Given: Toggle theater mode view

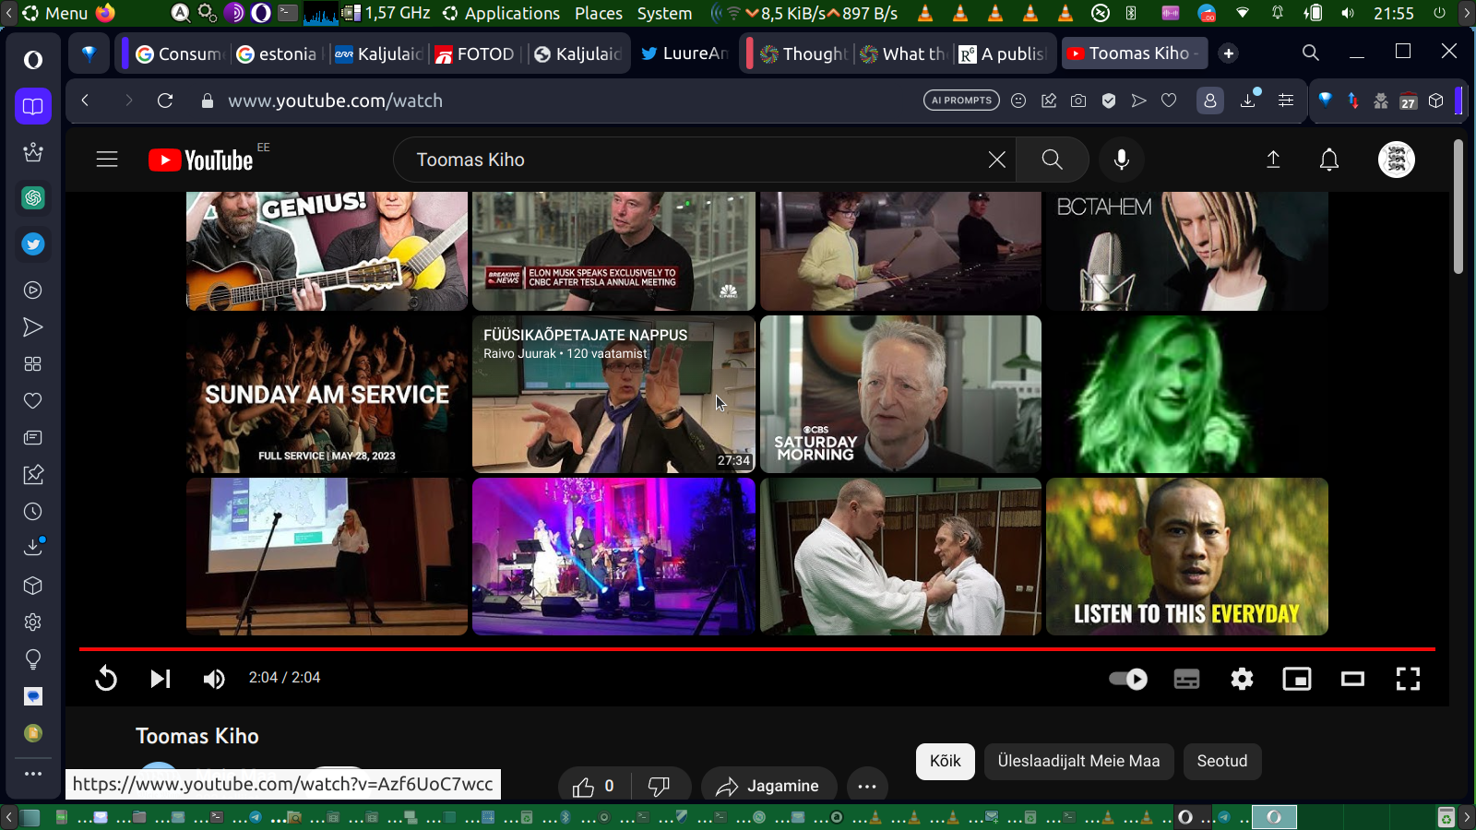Looking at the screenshot, I should coord(1352,679).
